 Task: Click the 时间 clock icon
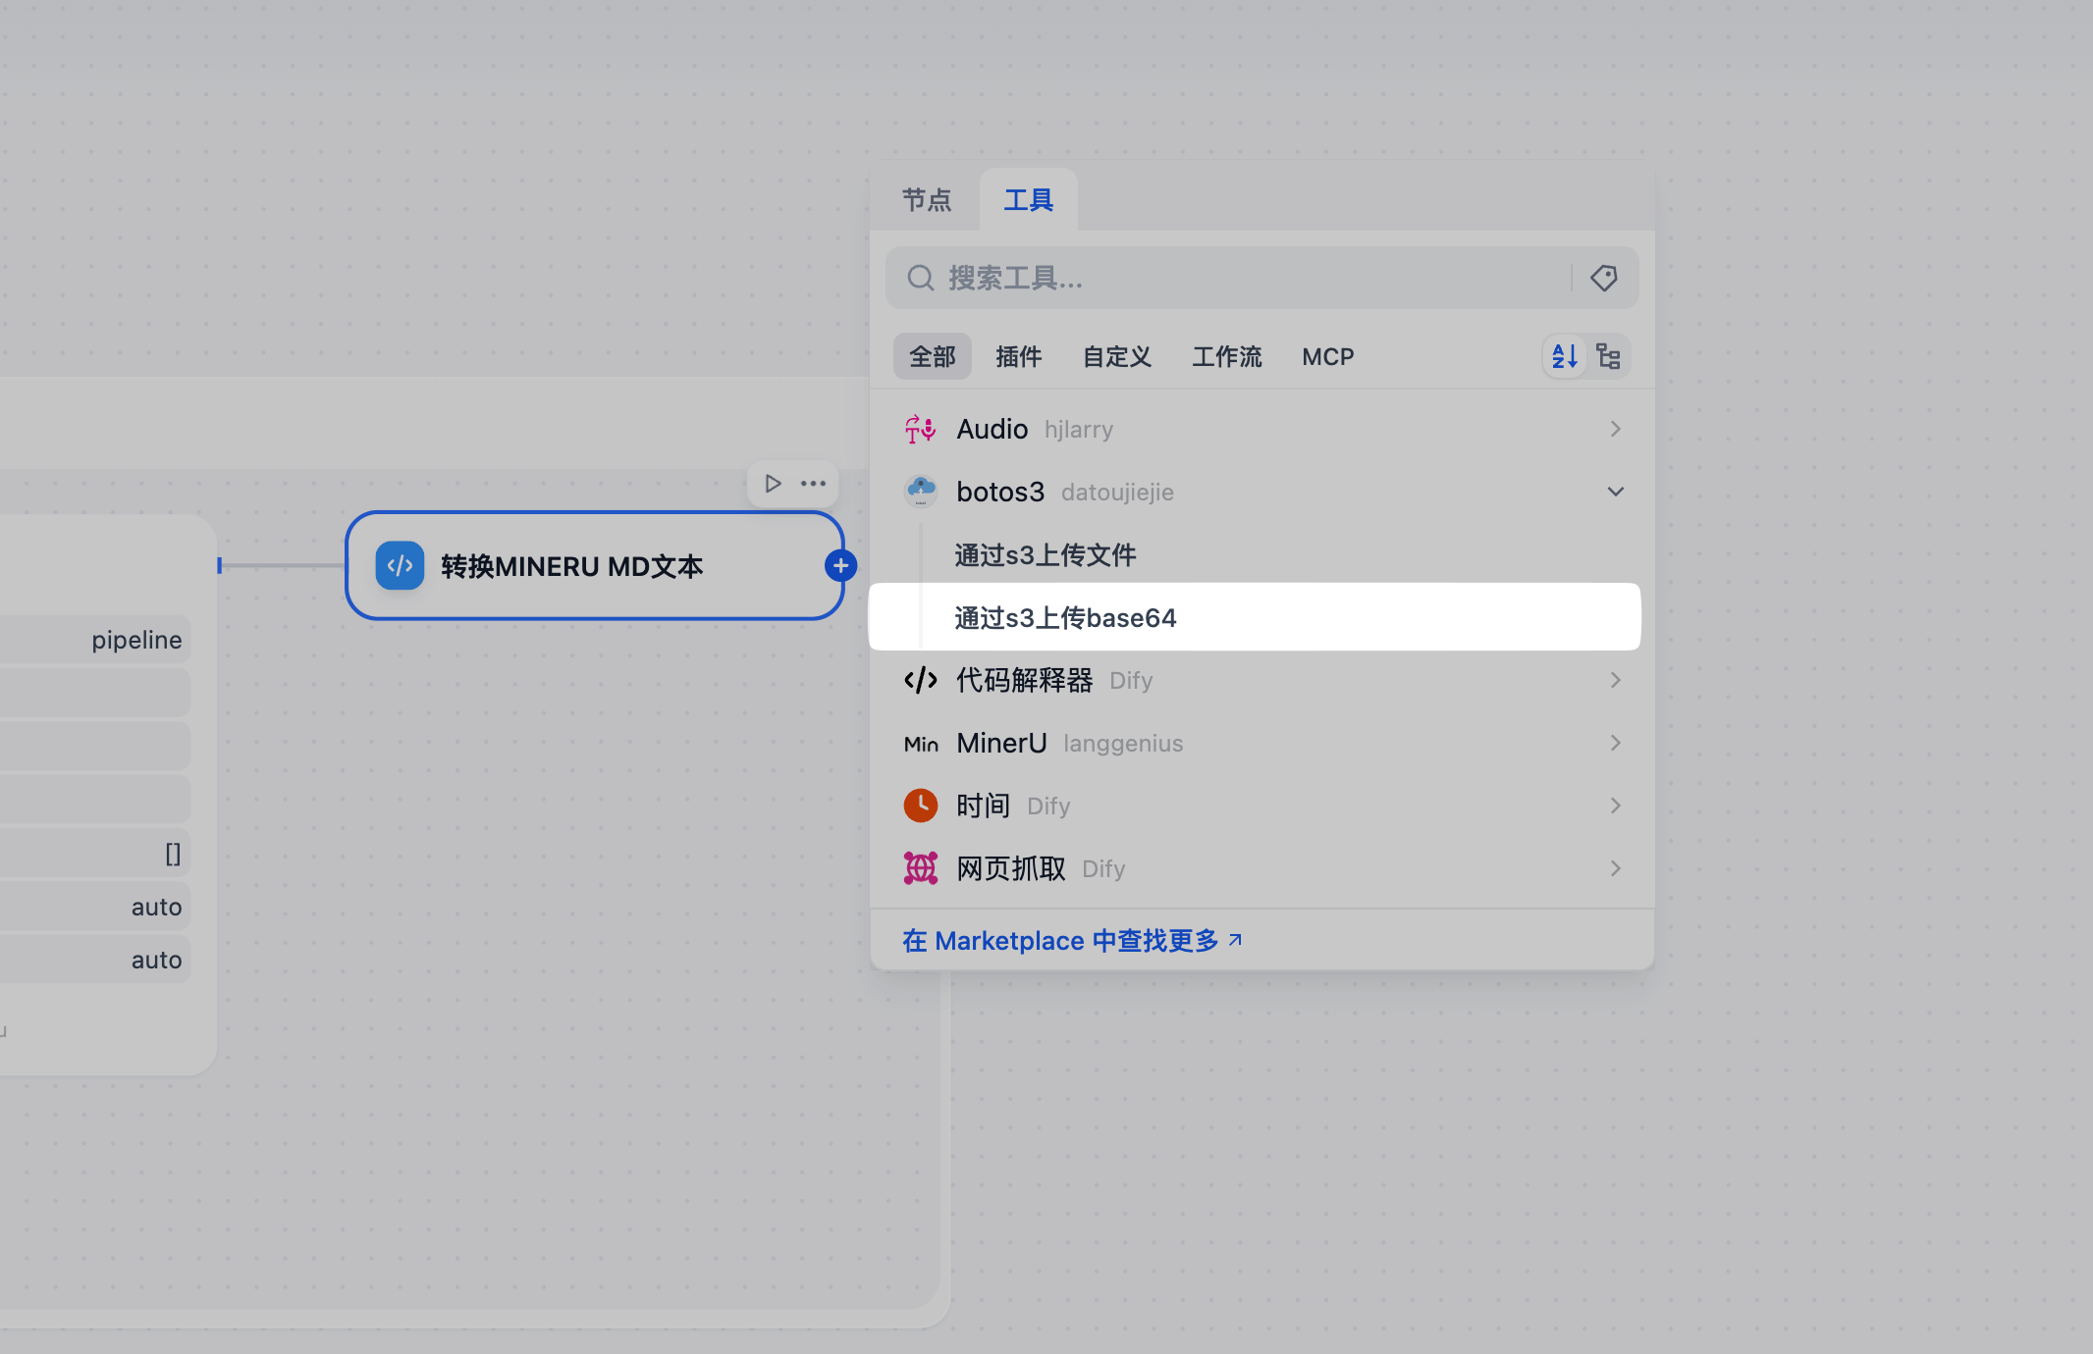coord(920,806)
